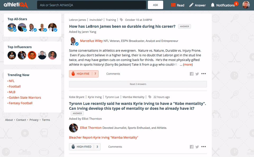Select the Training topic tag

pyautogui.click(x=111, y=20)
